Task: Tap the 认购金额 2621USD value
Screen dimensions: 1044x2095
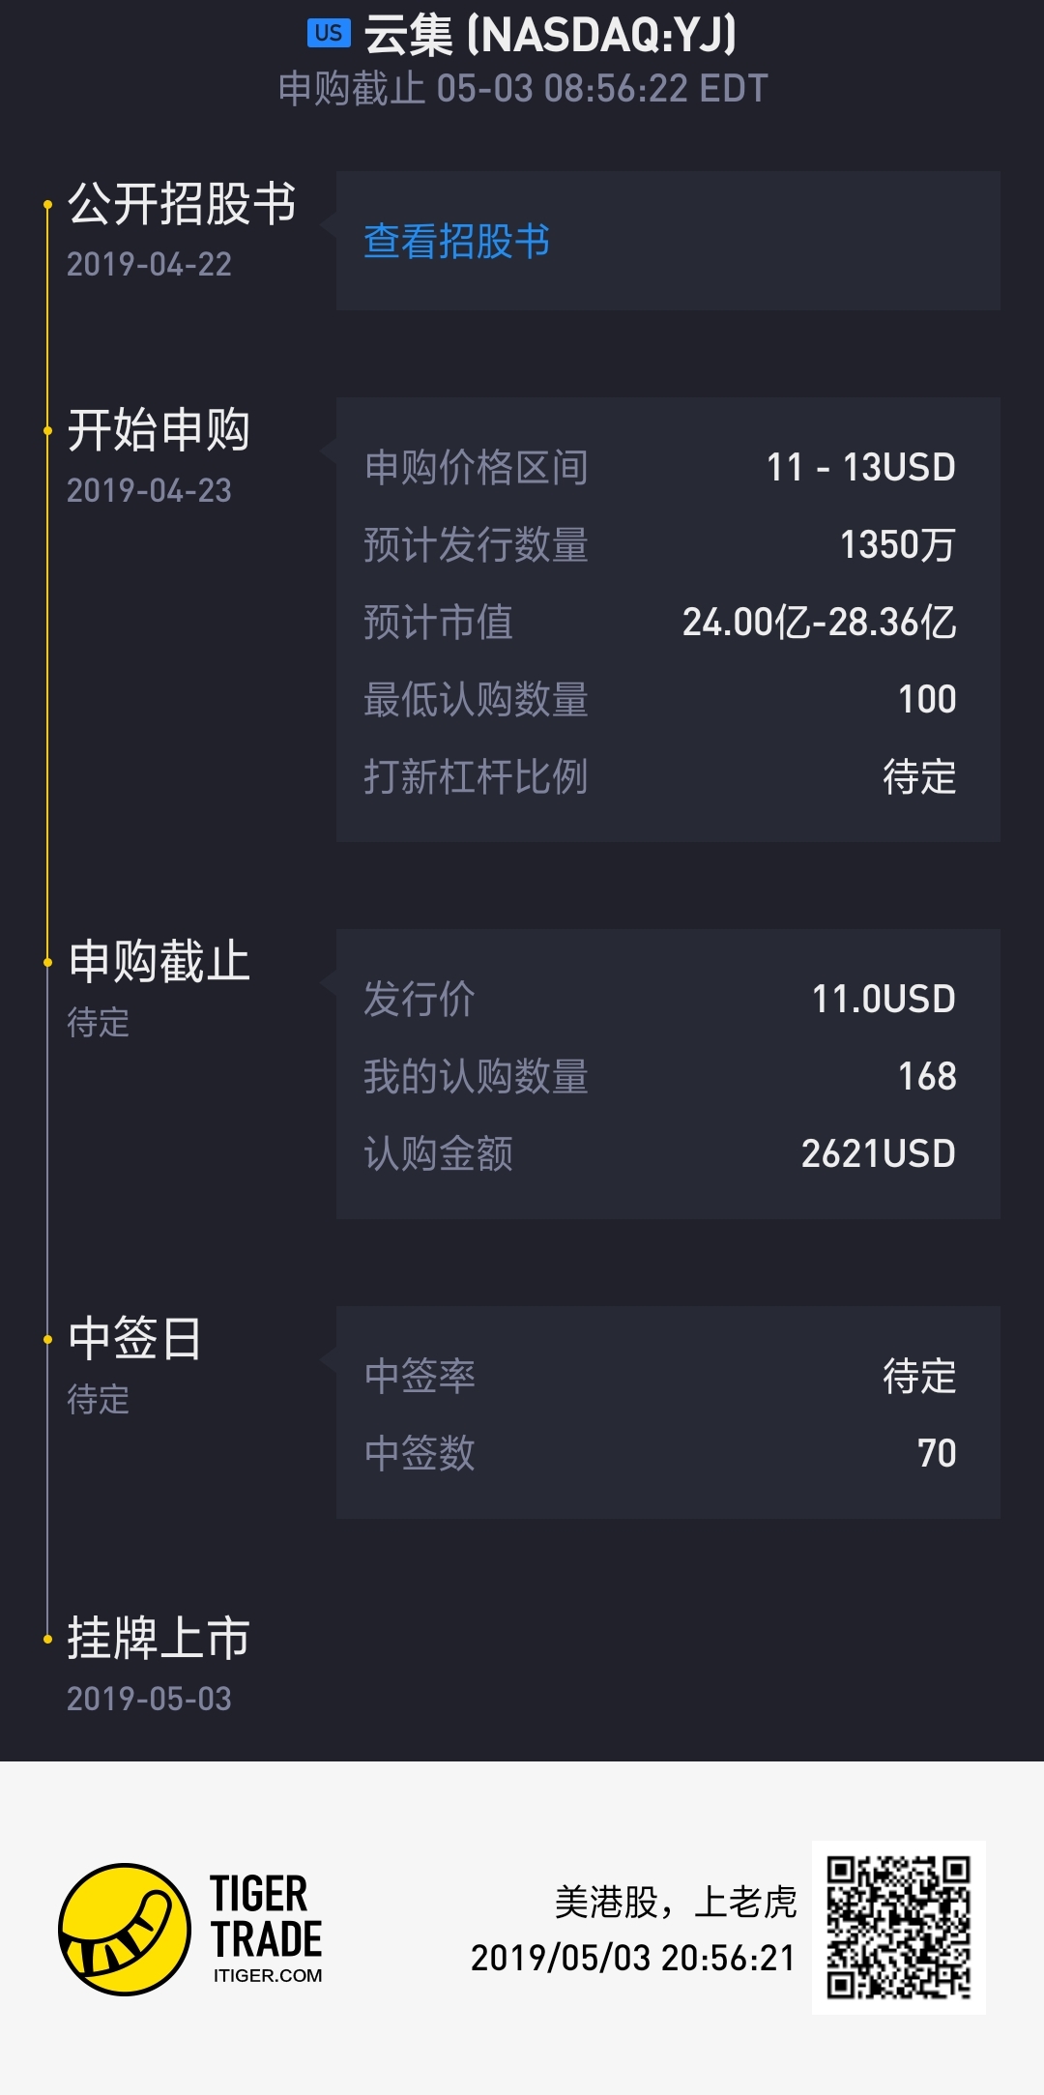Action: pyautogui.click(x=878, y=1154)
